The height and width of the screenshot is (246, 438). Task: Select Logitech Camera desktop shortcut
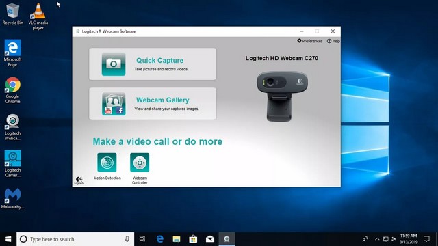(12, 164)
